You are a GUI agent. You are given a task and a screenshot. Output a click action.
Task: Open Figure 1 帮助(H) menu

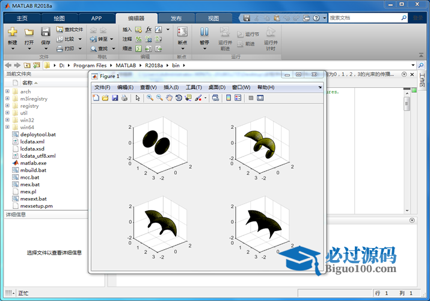click(266, 87)
